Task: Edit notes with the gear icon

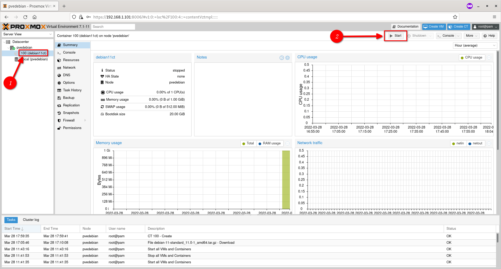Action: (x=288, y=58)
